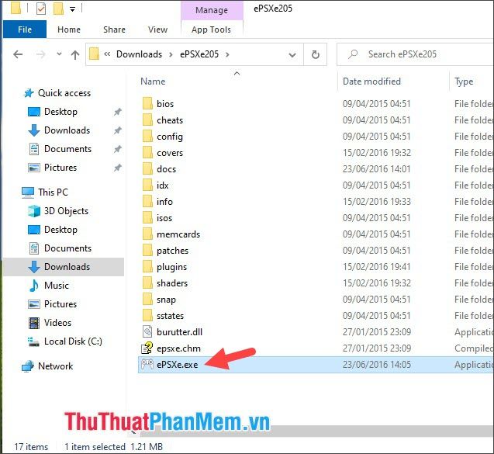This screenshot has width=494, height=454.
Task: Refresh the ePSXe205 folder
Action: pos(316,54)
